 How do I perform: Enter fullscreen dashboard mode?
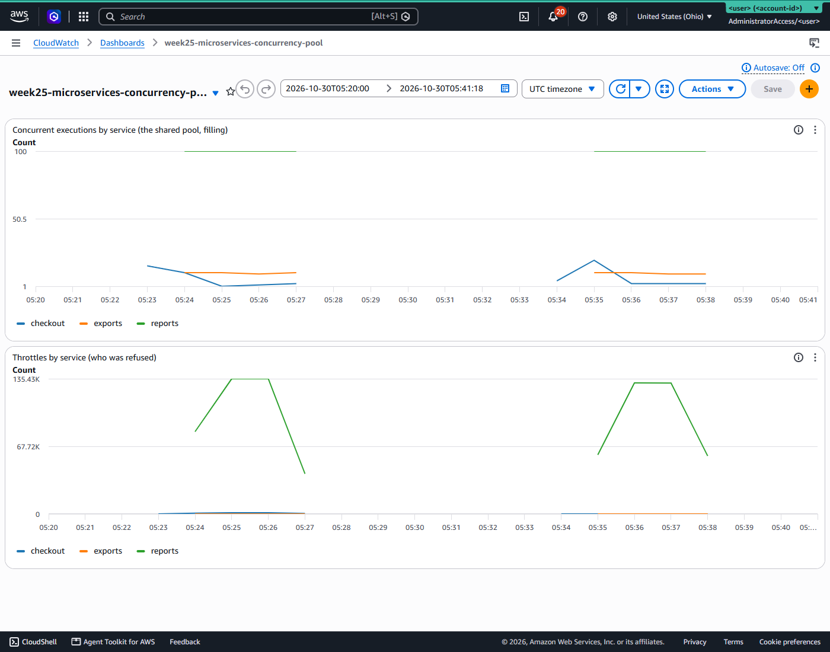tap(665, 89)
